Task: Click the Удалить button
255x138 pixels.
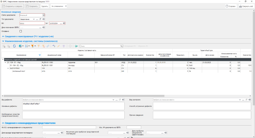Action: (45, 6)
